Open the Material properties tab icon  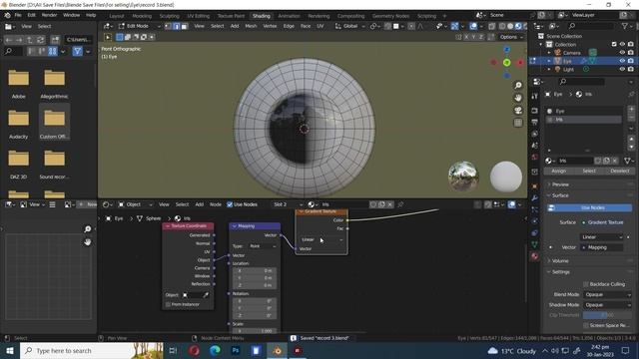click(535, 256)
